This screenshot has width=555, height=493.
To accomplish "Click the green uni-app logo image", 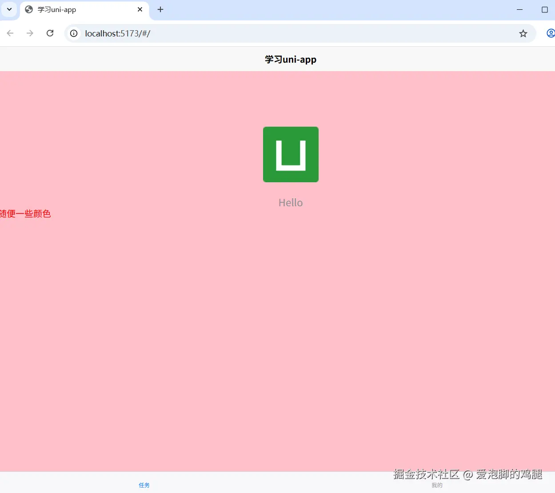I will (x=291, y=154).
